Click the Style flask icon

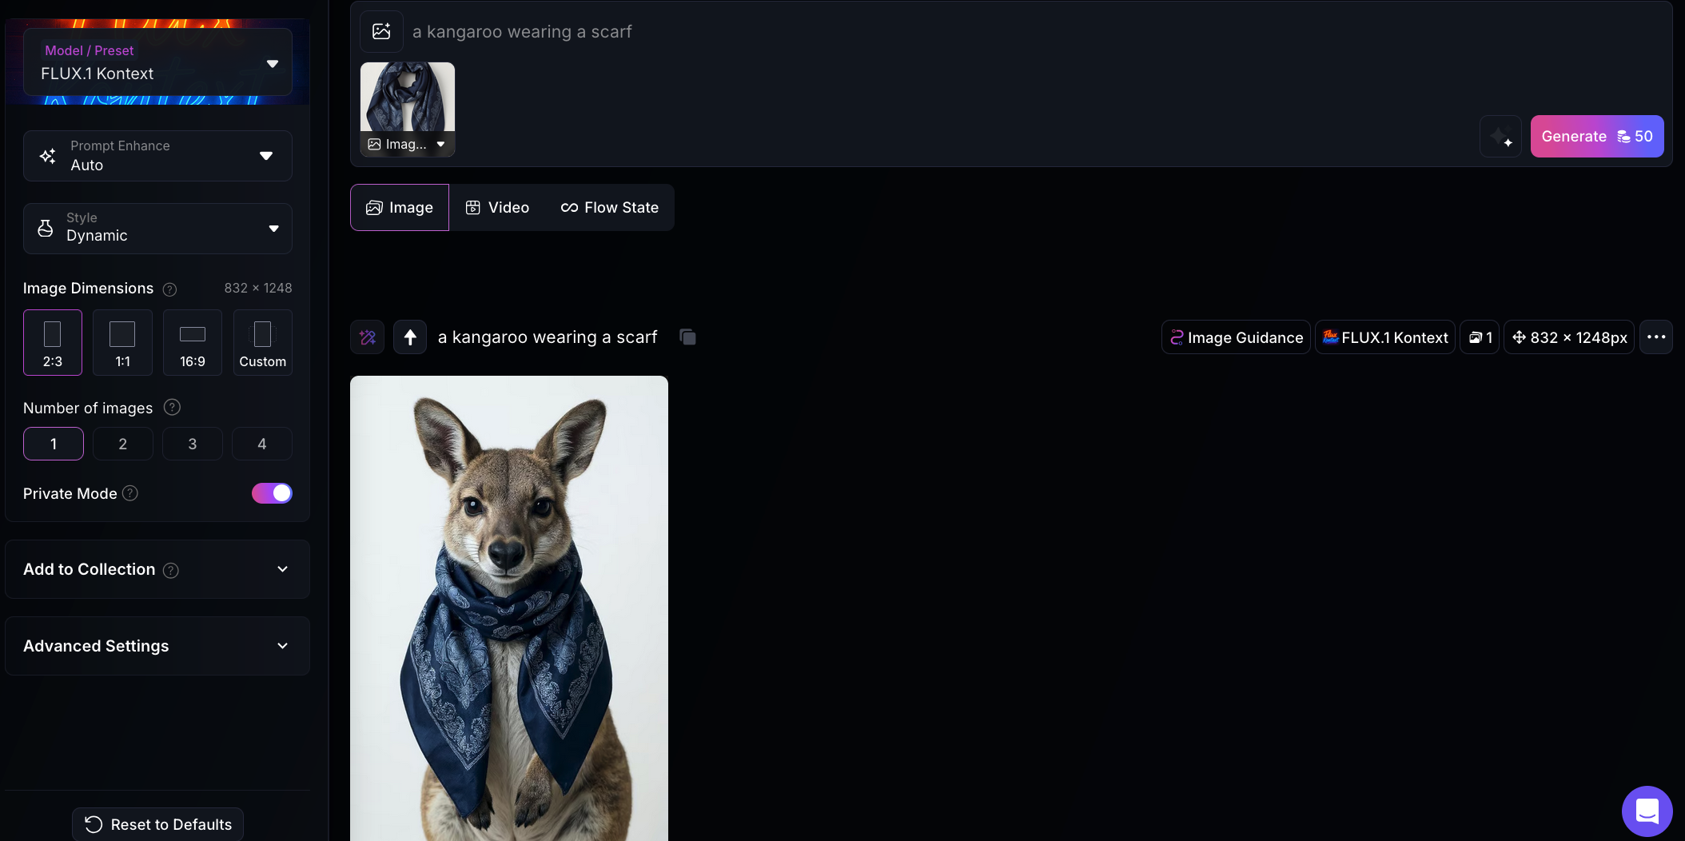46,229
